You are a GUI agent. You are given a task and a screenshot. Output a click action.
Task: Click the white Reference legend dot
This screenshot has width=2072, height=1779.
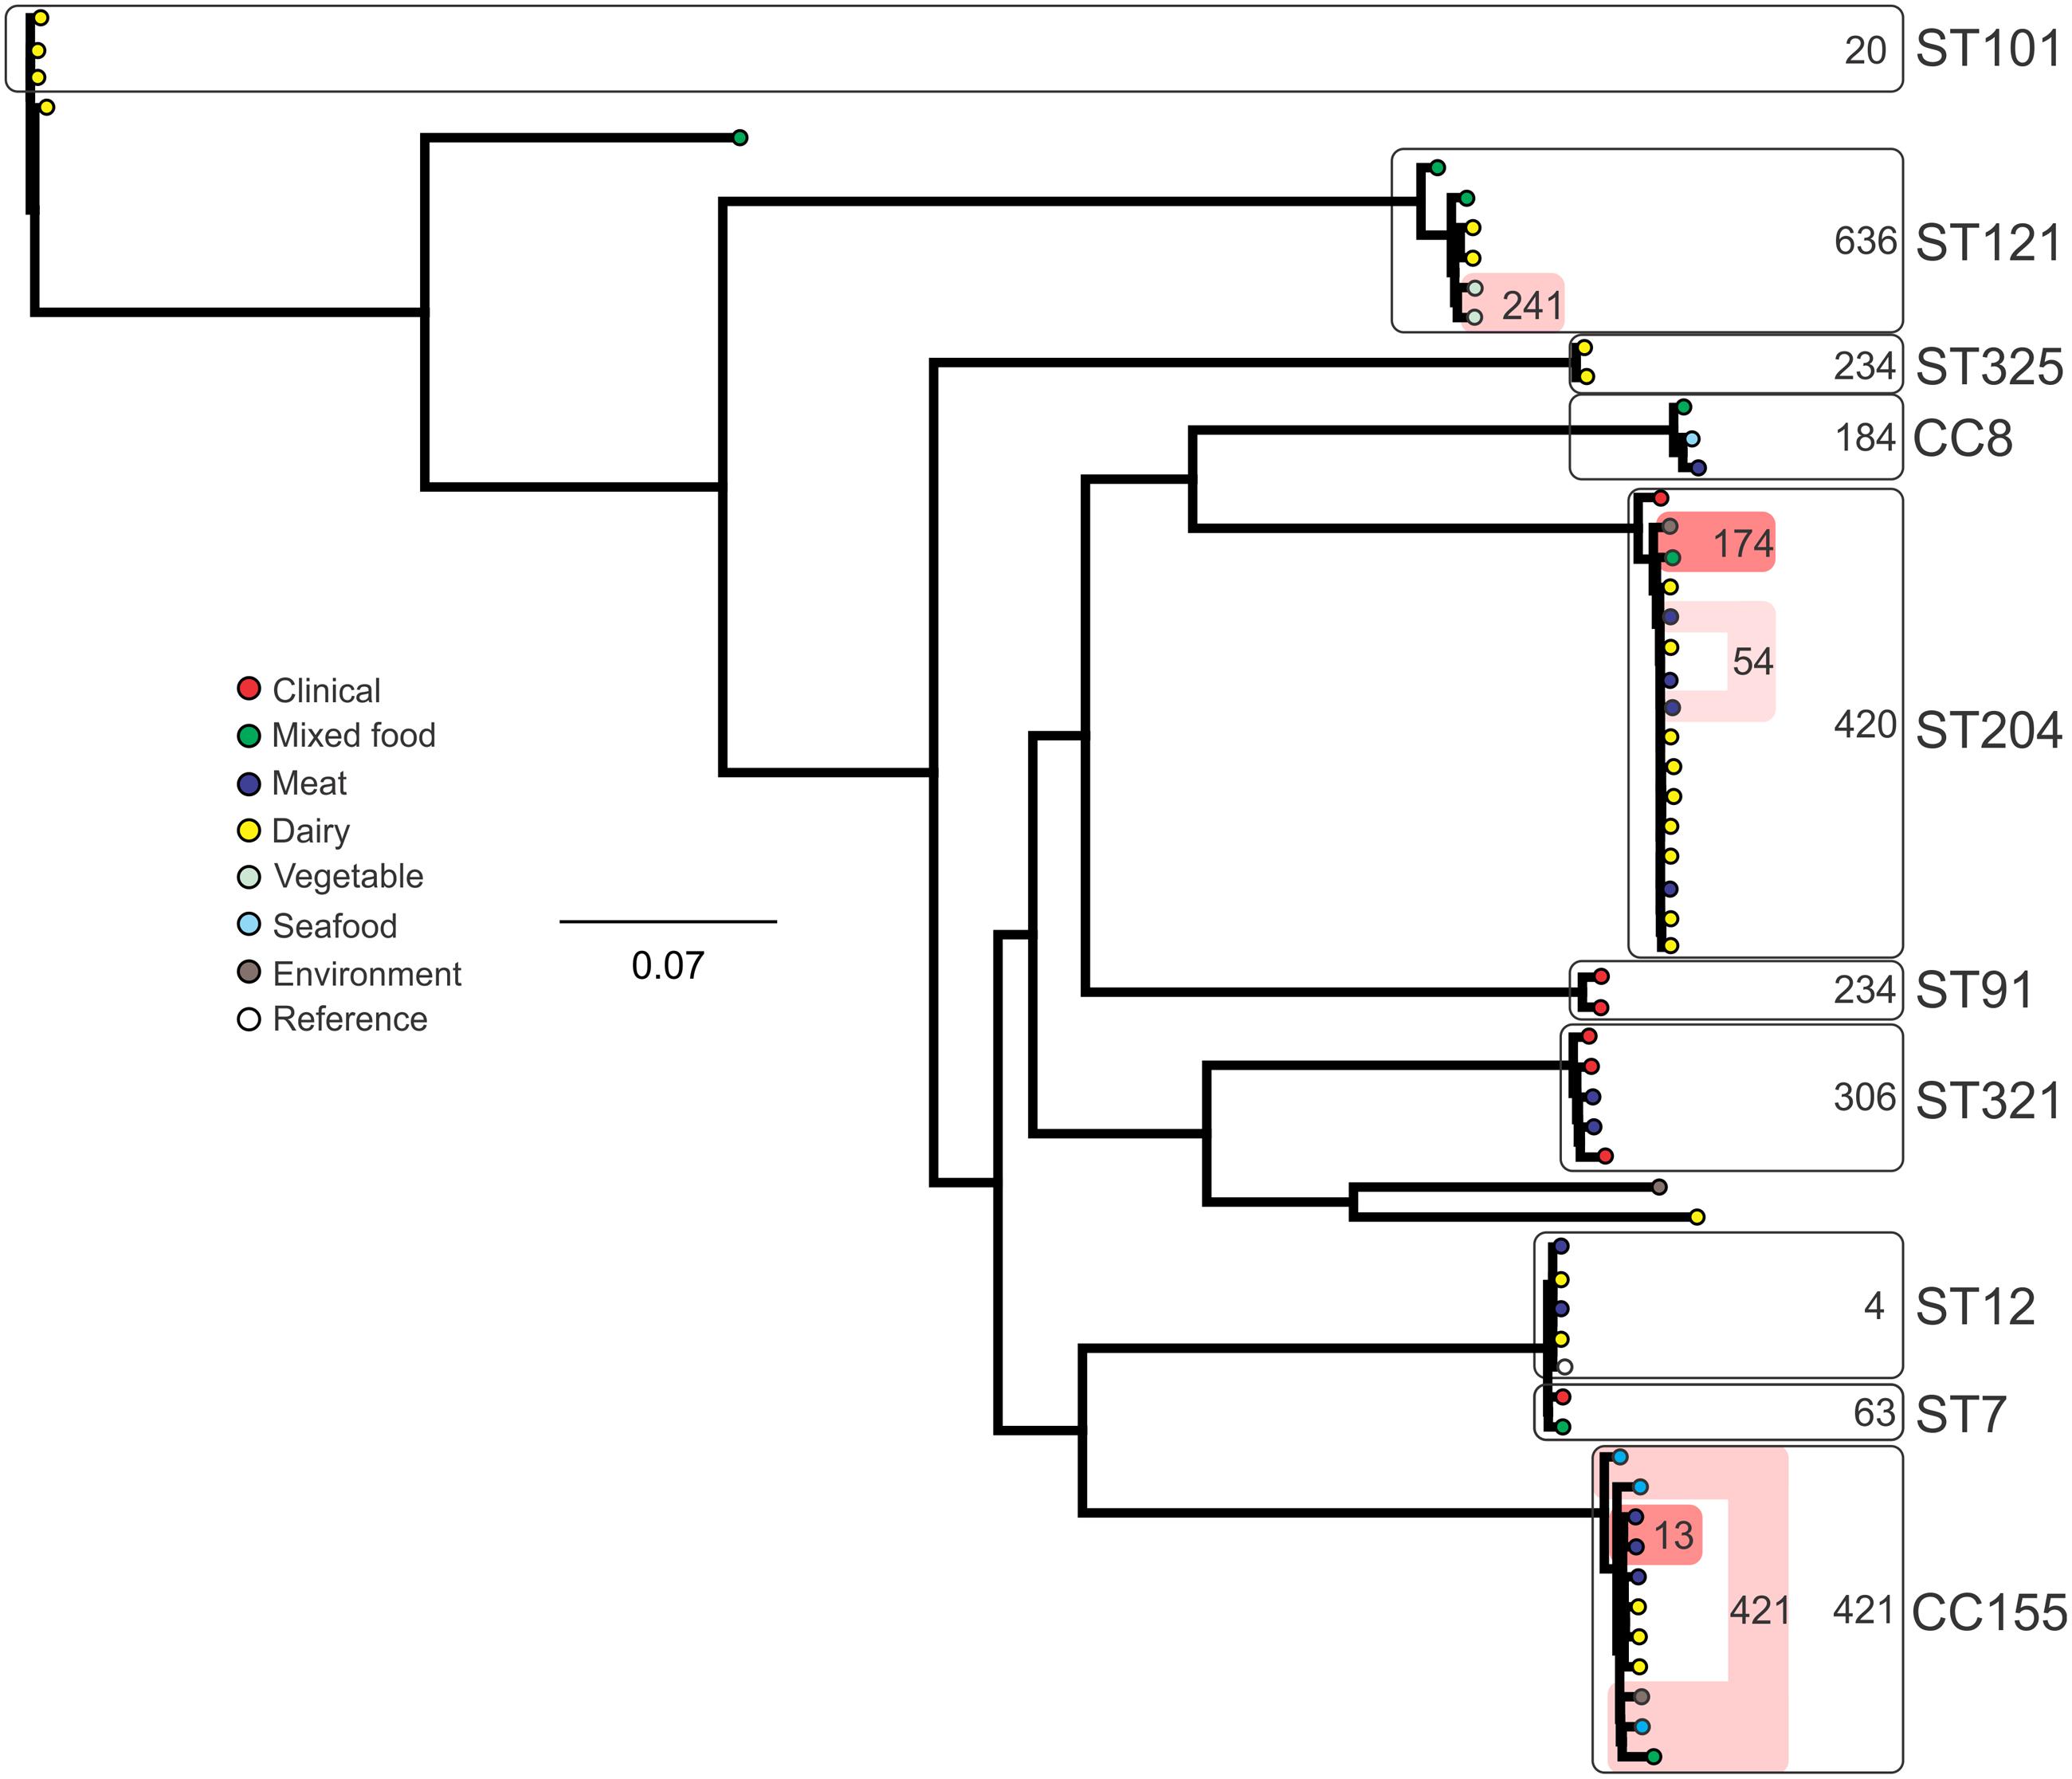(x=249, y=1019)
